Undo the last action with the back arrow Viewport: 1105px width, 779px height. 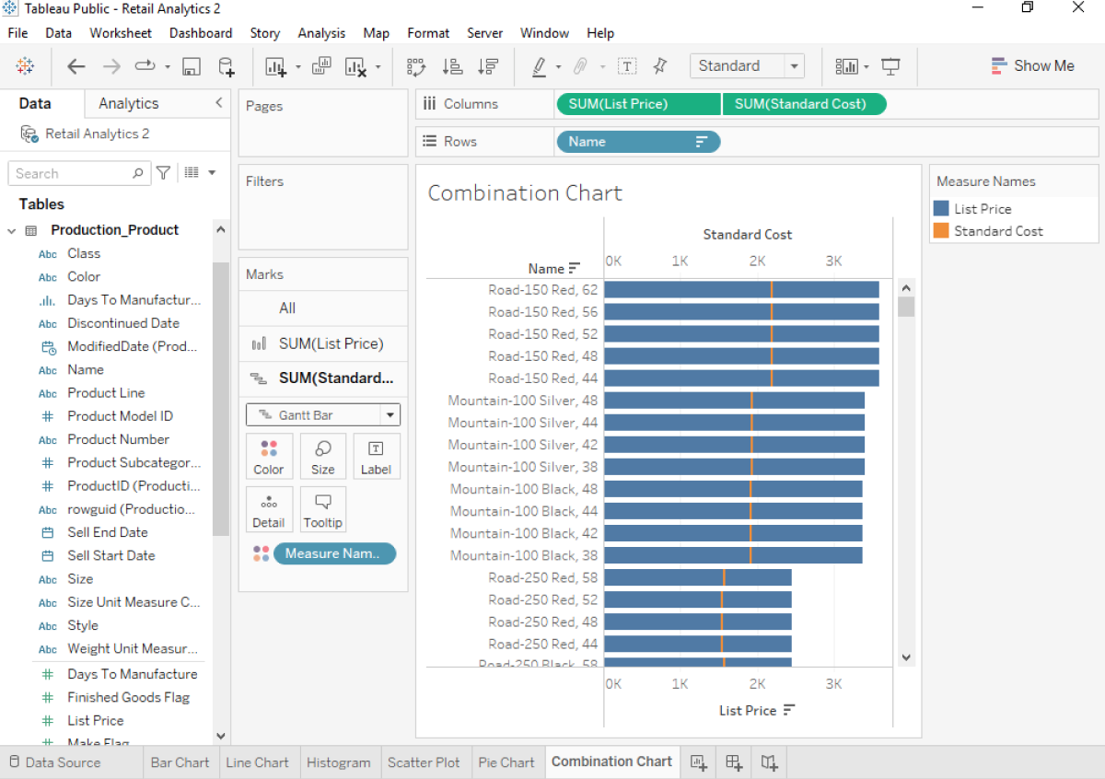click(x=76, y=65)
